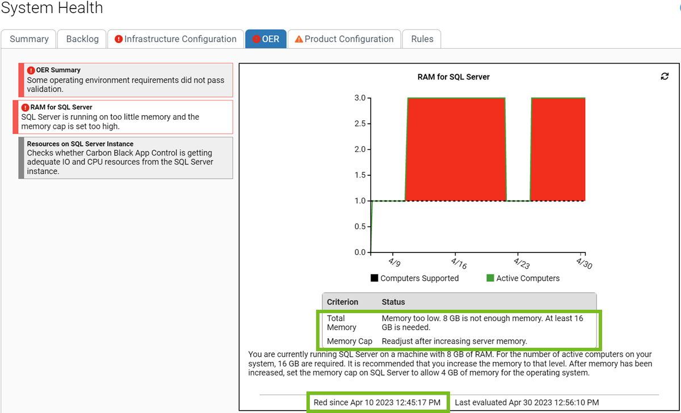Image resolution: width=681 pixels, height=413 pixels.
Task: Select the RAM for SQL Server check panel
Action: click(125, 117)
